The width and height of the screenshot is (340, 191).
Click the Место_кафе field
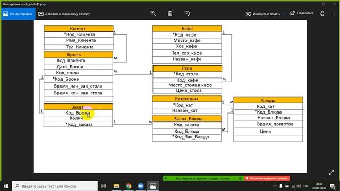pos(187,40)
